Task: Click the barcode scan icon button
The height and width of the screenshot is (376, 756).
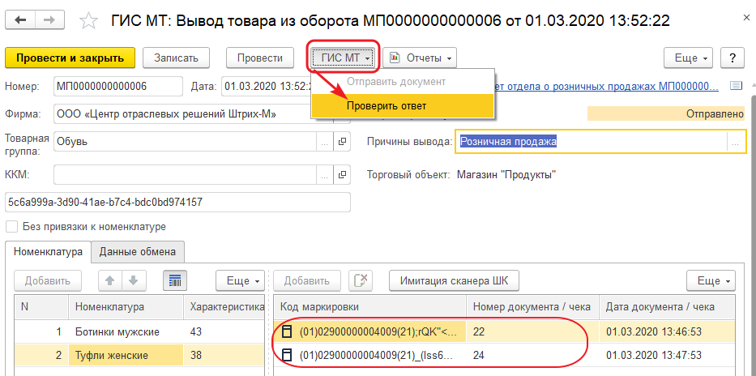Action: (176, 280)
